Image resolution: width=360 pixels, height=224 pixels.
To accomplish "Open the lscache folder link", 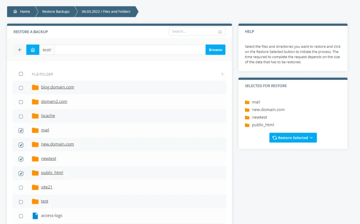I will (x=48, y=116).
